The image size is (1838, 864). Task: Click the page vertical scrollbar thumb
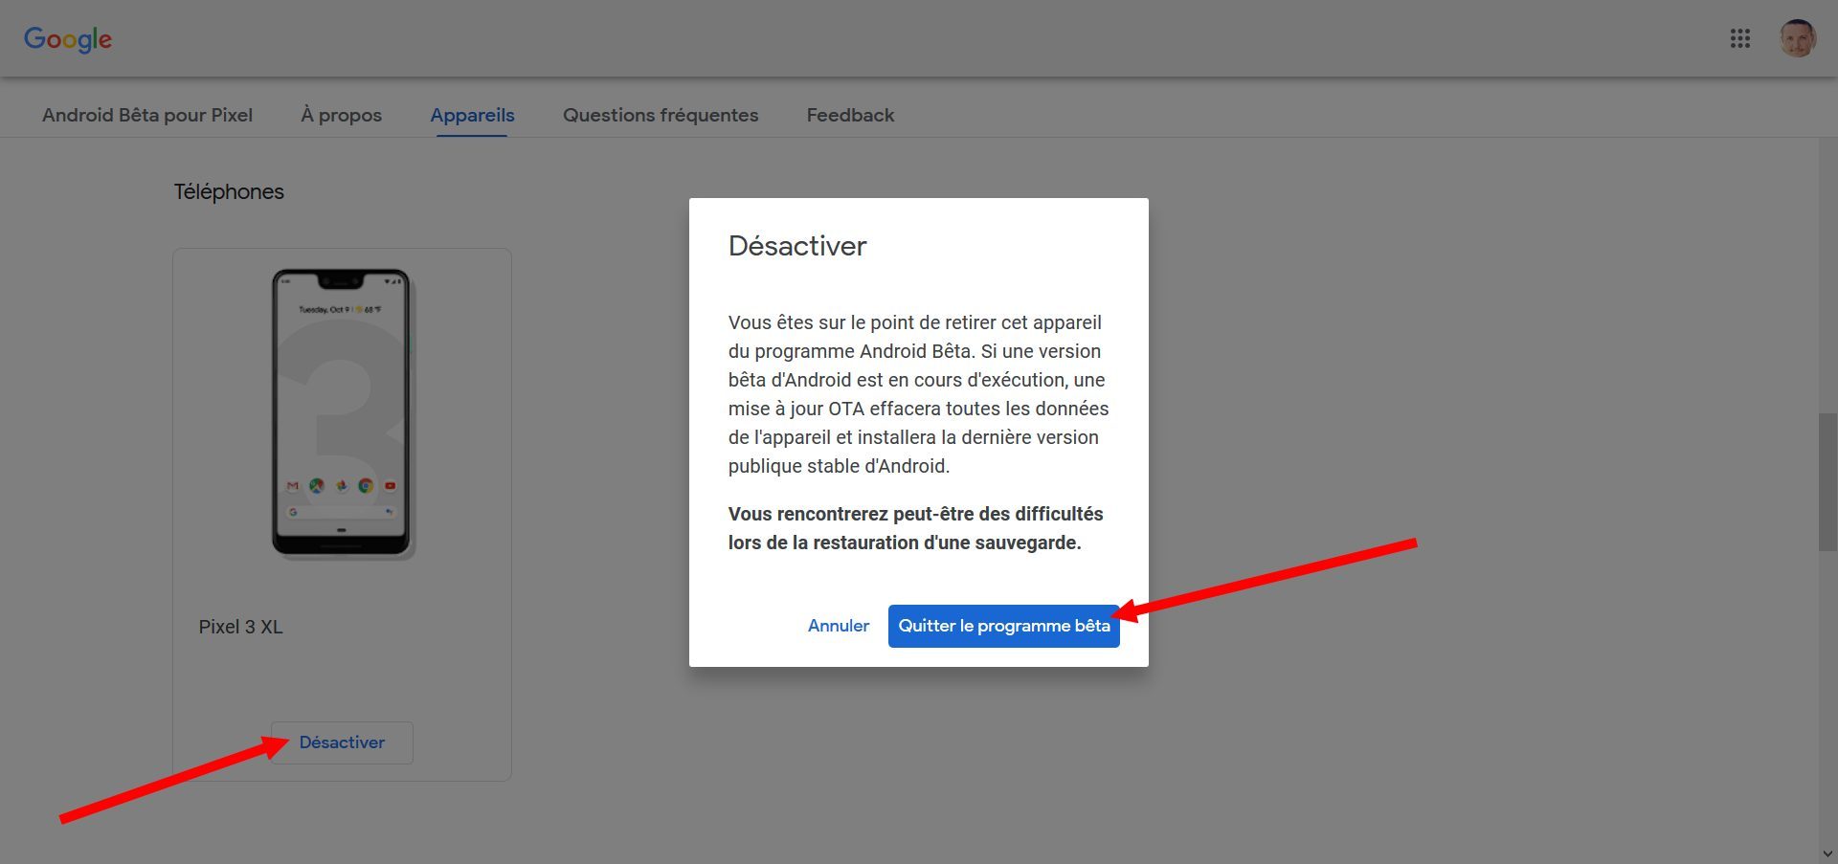[x=1827, y=481]
